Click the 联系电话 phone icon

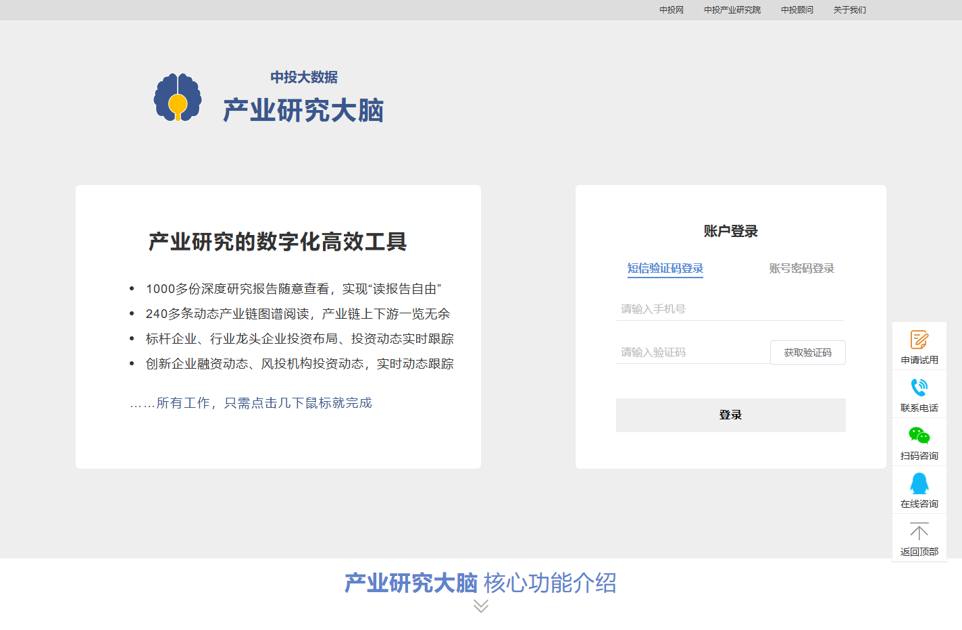pos(919,388)
